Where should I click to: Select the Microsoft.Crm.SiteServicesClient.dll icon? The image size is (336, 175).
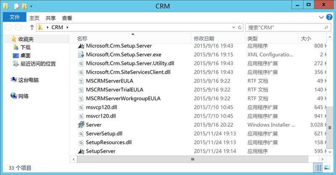(x=81, y=72)
